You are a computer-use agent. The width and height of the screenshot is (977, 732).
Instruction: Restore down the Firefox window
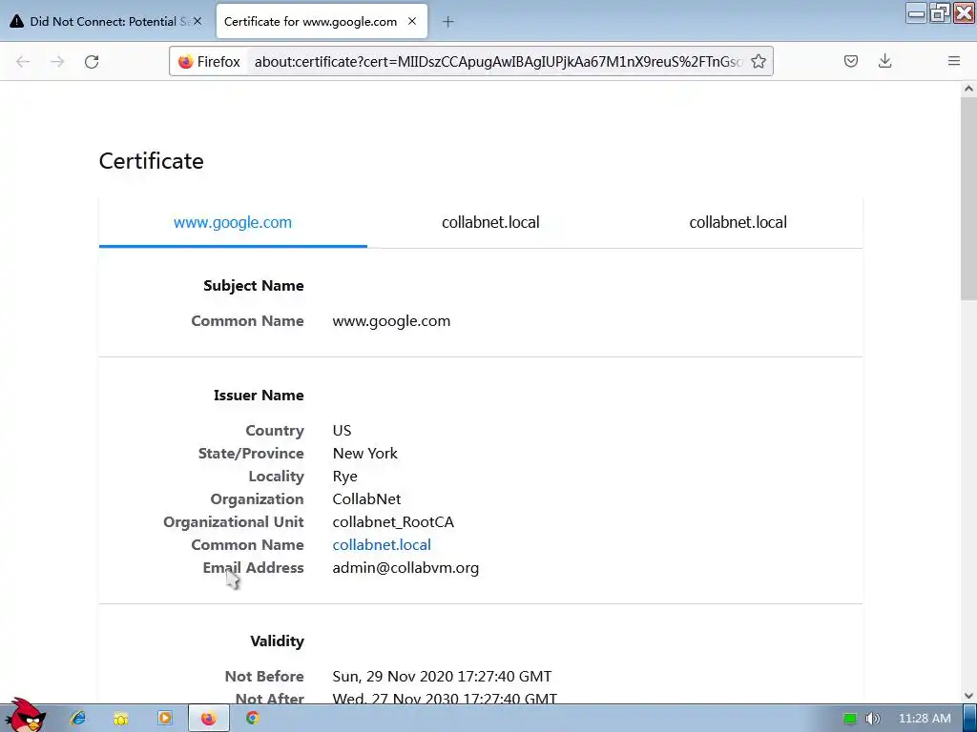(940, 12)
